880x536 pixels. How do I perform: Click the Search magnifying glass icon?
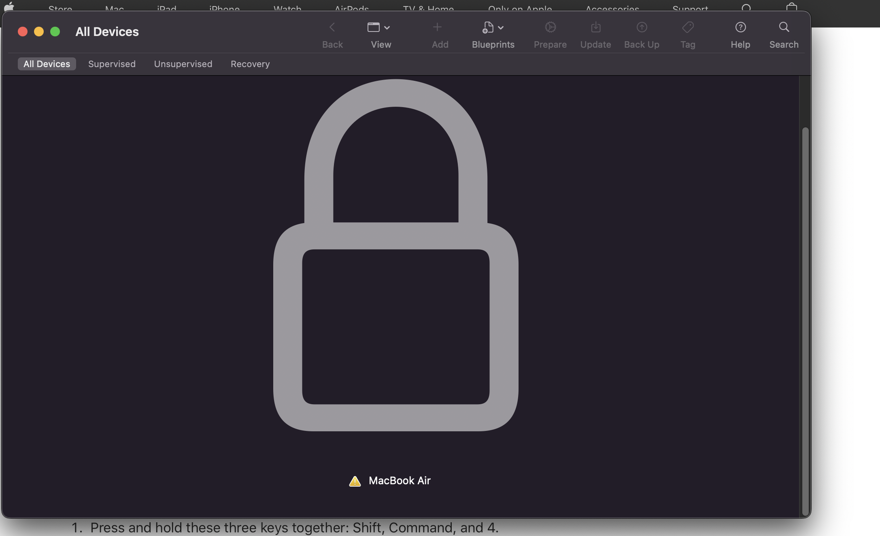[784, 27]
